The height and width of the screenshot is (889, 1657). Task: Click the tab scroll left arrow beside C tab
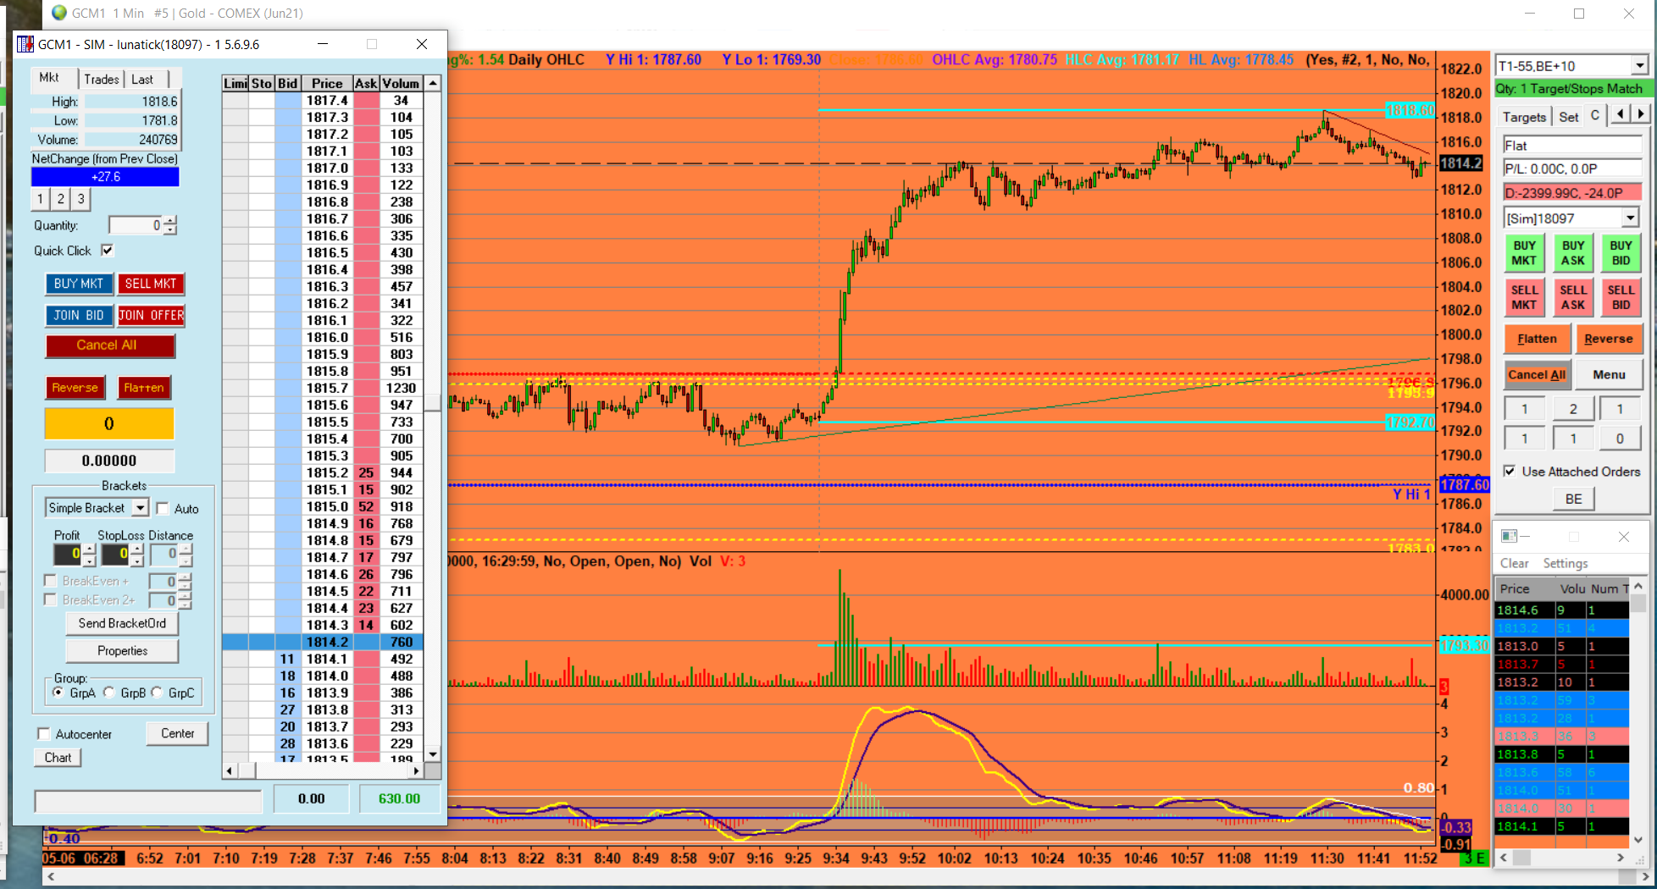click(x=1621, y=113)
